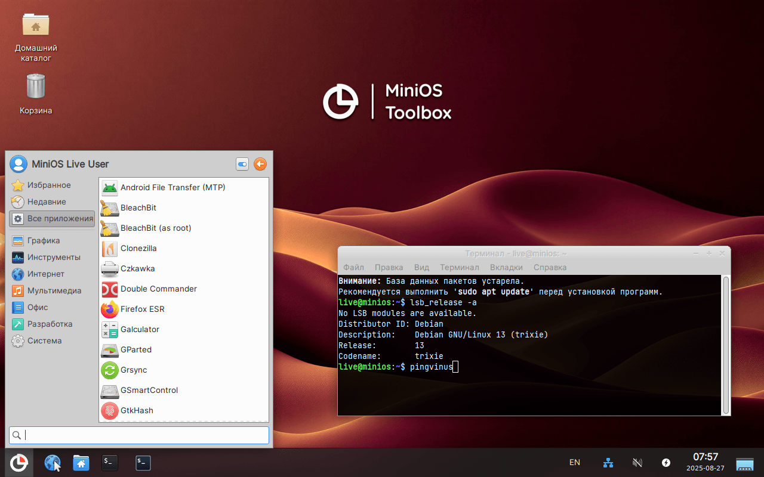Screen dimensions: 764x477
Task: Click the orange back arrow logout button
Action: tap(260, 165)
